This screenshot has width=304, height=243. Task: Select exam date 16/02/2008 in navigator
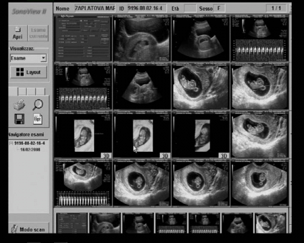click(x=30, y=149)
